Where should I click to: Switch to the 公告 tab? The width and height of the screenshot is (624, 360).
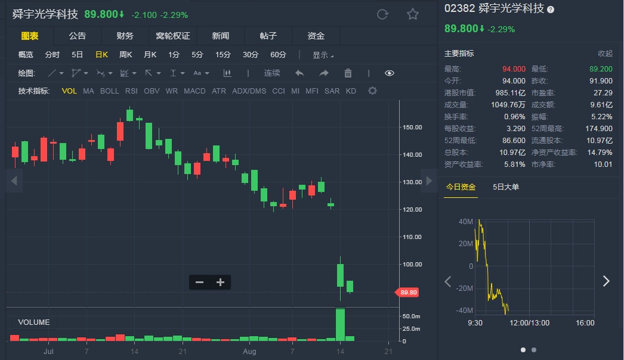pyautogui.click(x=77, y=36)
